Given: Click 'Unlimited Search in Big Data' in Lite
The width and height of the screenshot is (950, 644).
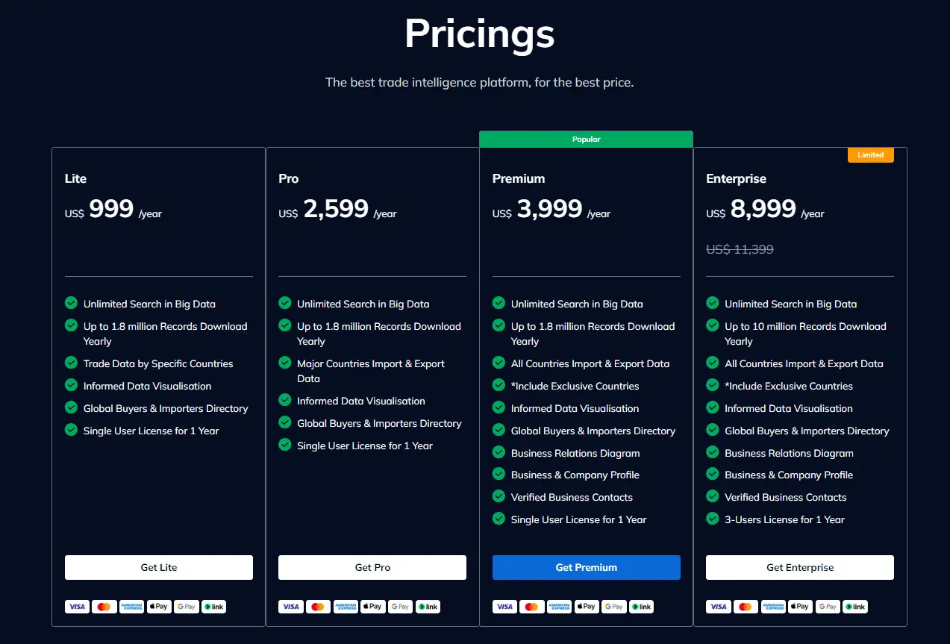Looking at the screenshot, I should tap(149, 304).
